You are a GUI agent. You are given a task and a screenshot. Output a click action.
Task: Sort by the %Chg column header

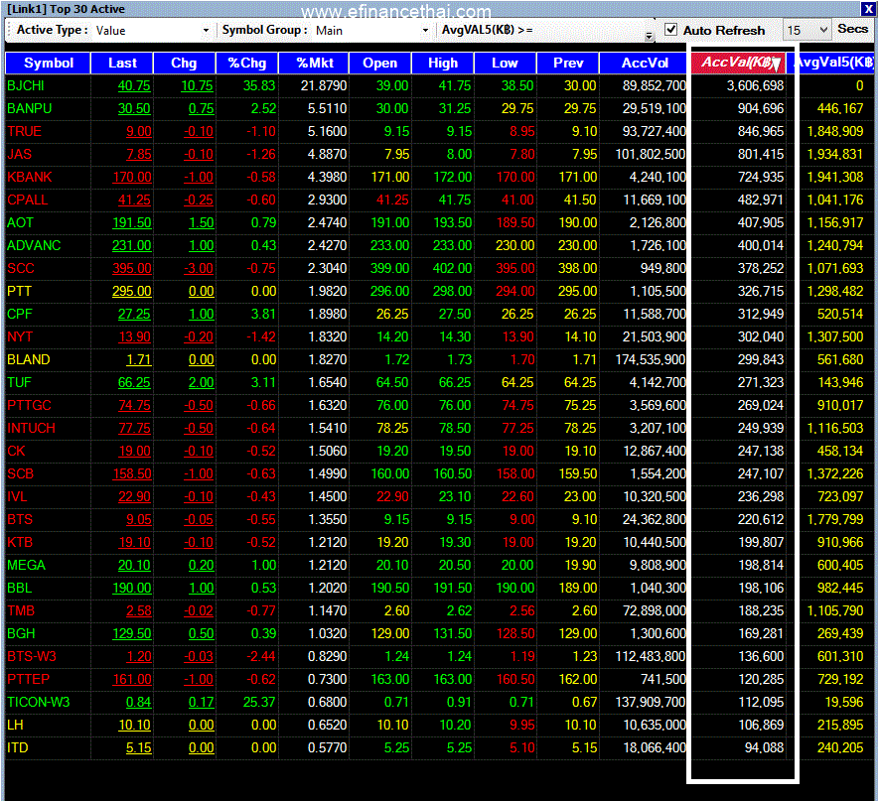coord(246,64)
